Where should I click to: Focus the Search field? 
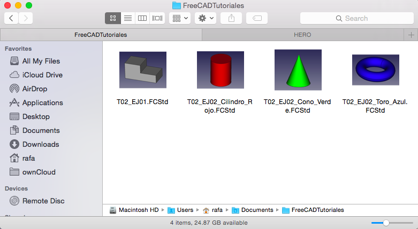coord(356,18)
